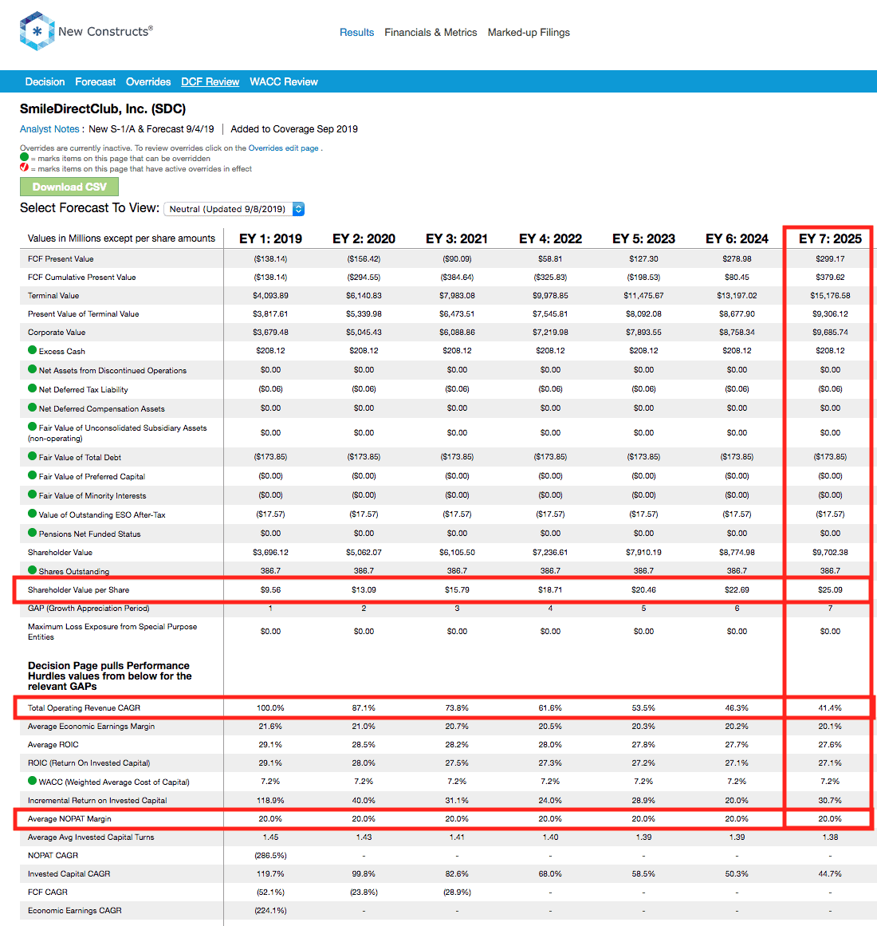Click Shareholder Value per Share value $9.56
This screenshot has height=926, width=877.
tap(270, 589)
